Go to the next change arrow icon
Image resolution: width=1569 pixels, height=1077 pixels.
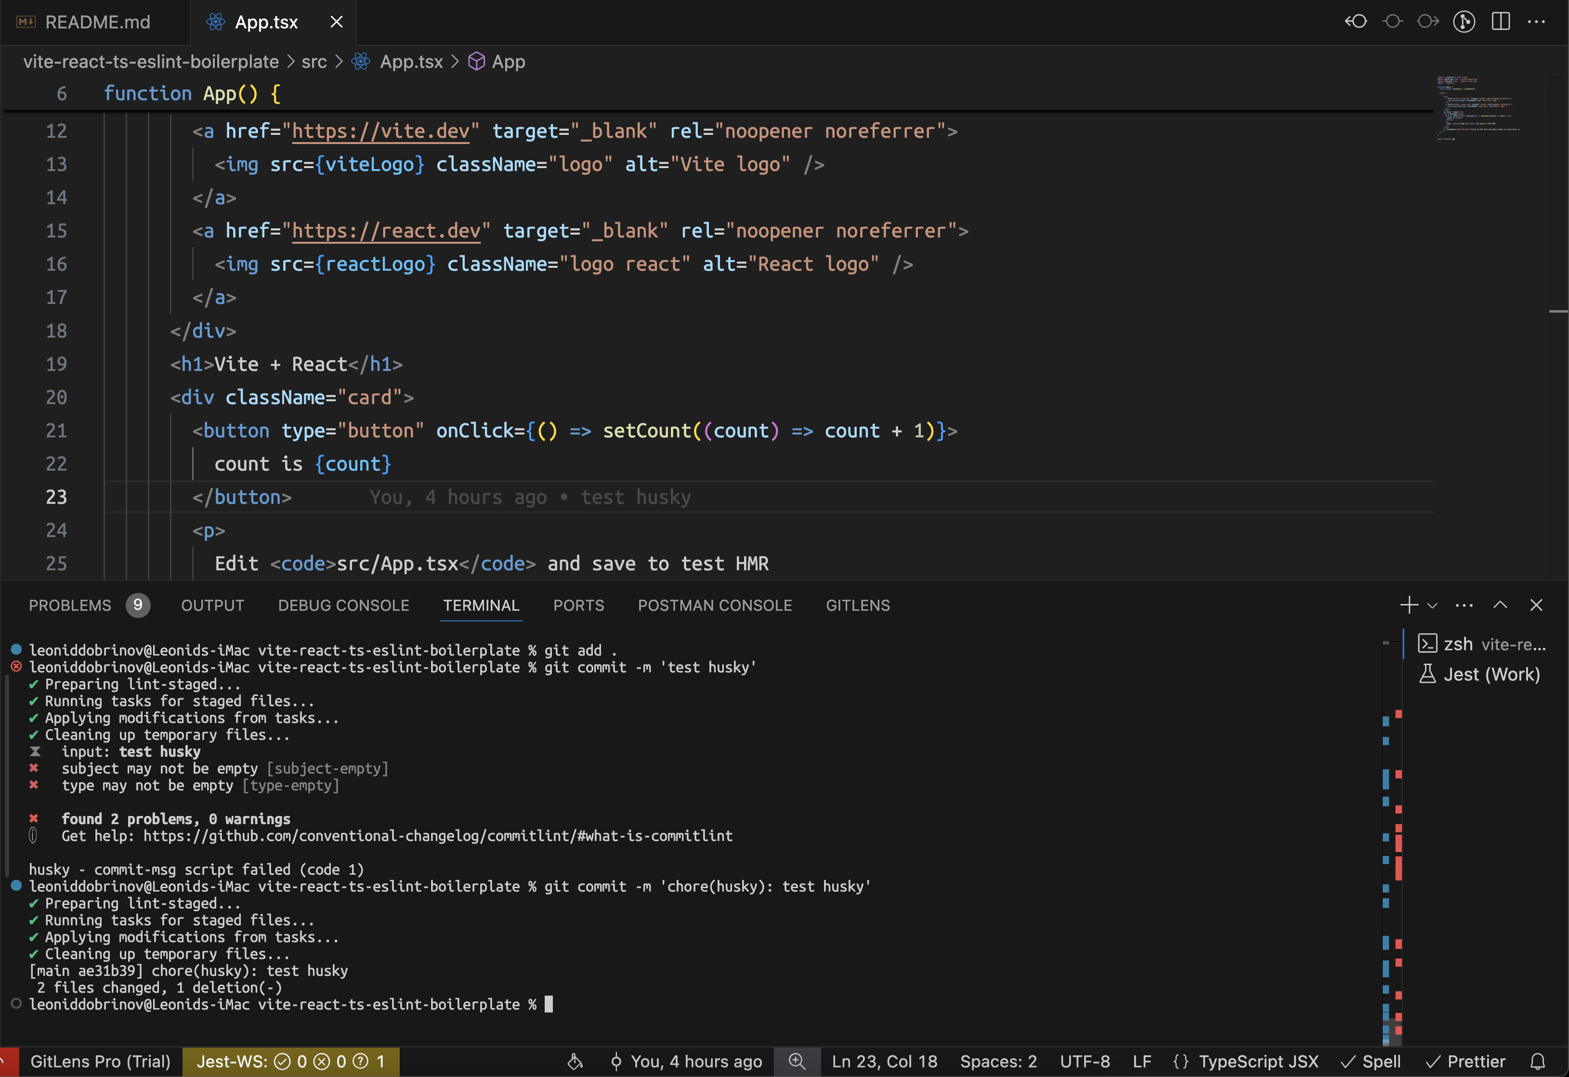1427,22
